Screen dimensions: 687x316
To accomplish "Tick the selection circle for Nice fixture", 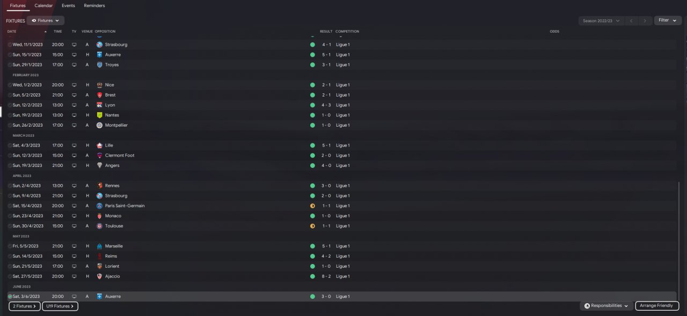I will click(x=10, y=85).
